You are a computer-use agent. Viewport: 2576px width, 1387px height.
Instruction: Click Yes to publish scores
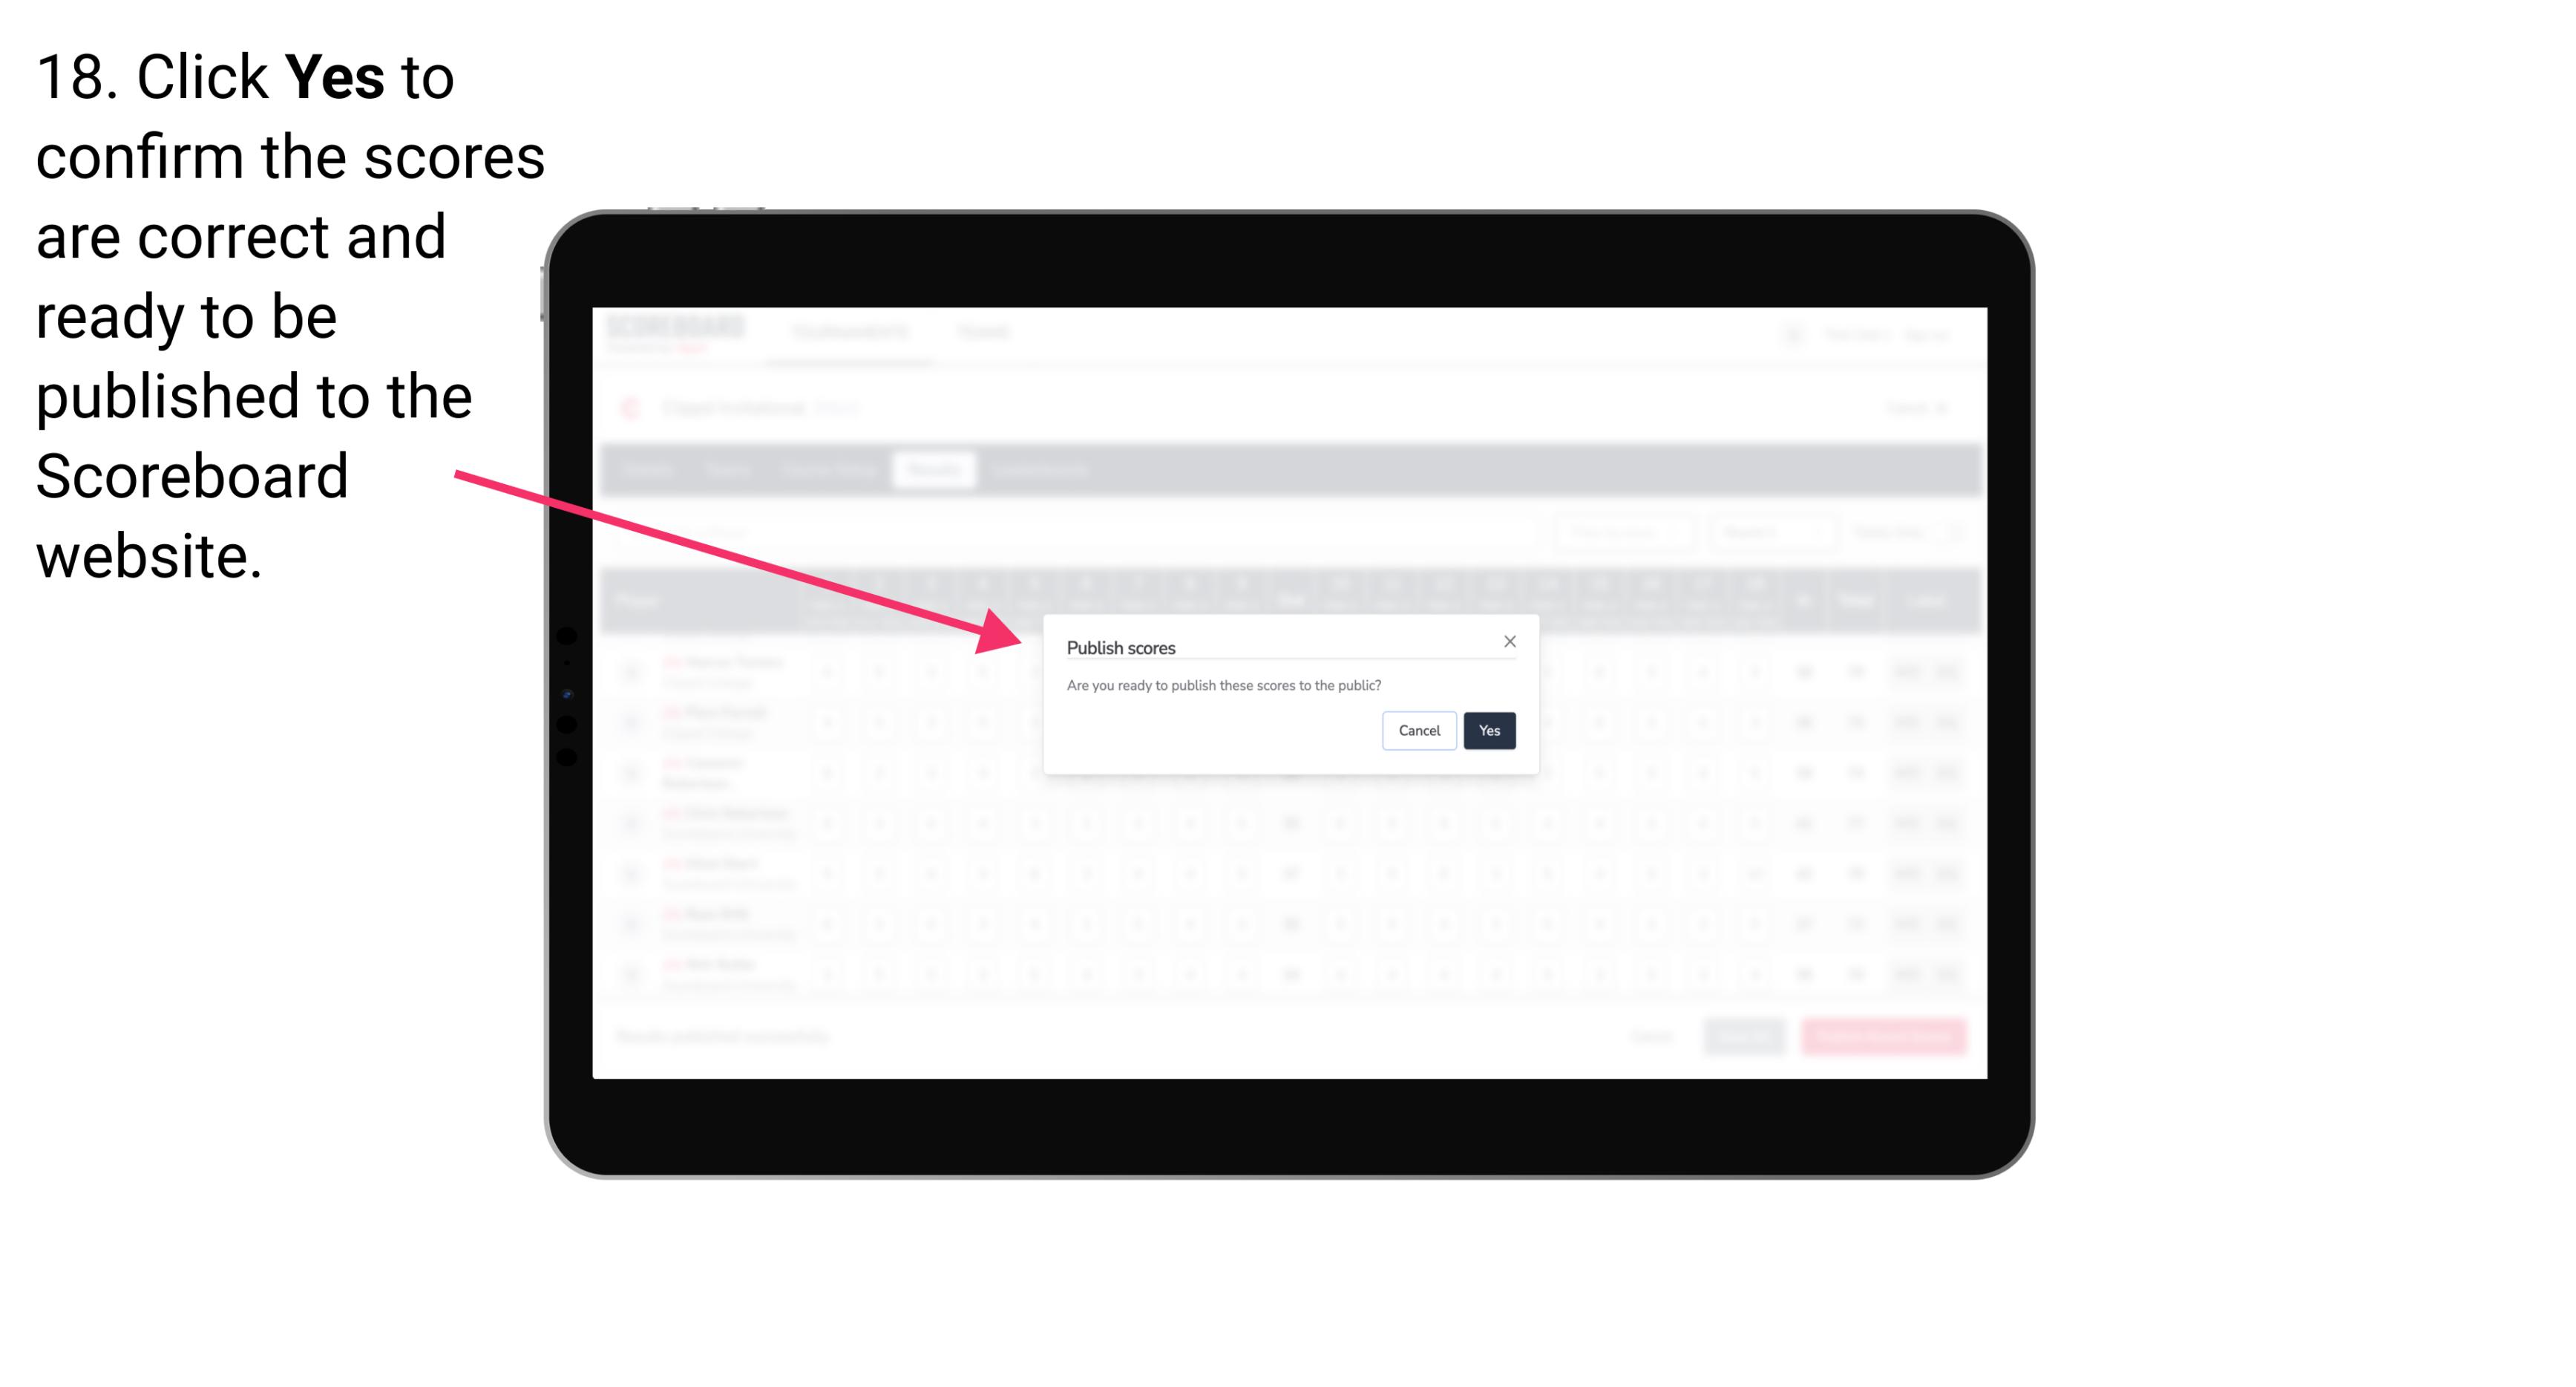coord(1490,729)
